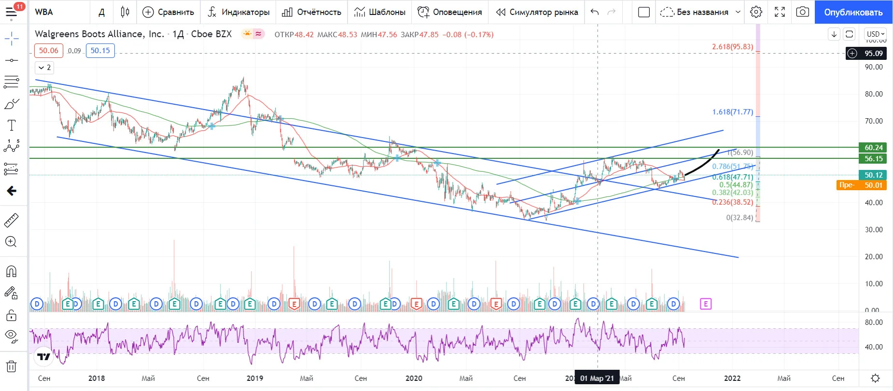Click the 50.12 current price label

tap(873, 175)
